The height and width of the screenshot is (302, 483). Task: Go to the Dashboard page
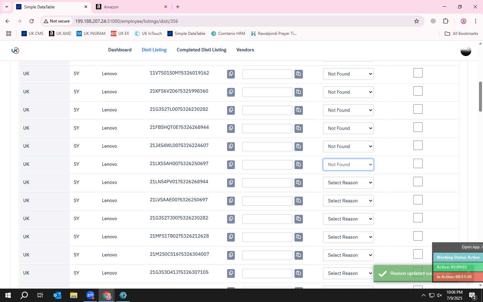[120, 50]
